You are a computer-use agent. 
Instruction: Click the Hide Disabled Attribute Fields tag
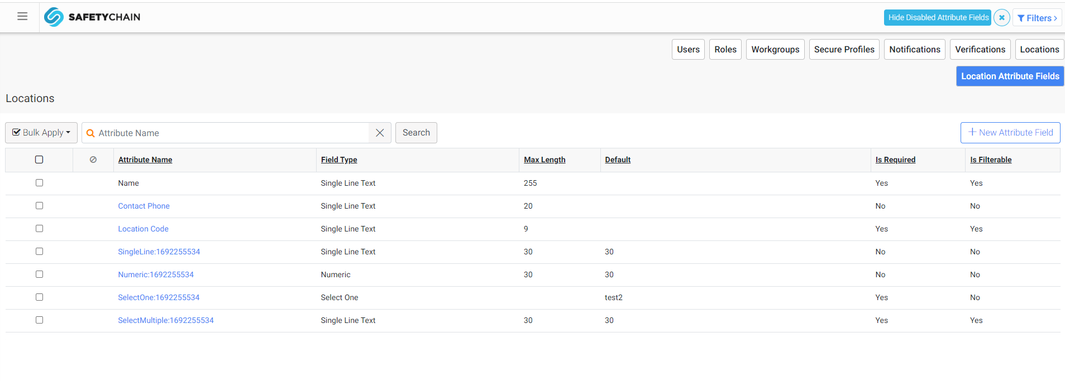[x=938, y=18]
